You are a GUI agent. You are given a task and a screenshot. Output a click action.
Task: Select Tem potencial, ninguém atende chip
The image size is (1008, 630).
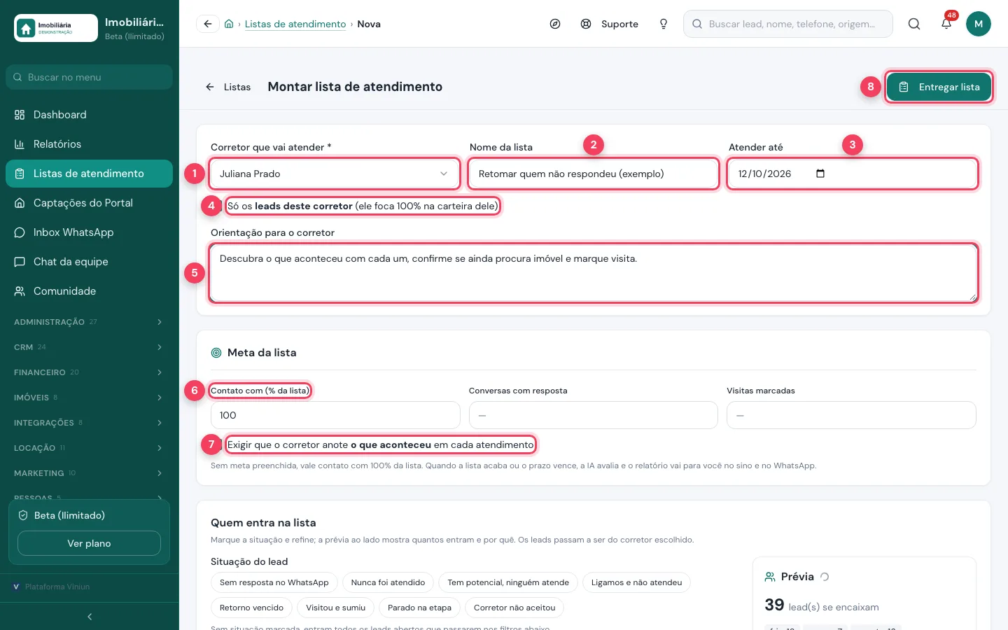[508, 582]
